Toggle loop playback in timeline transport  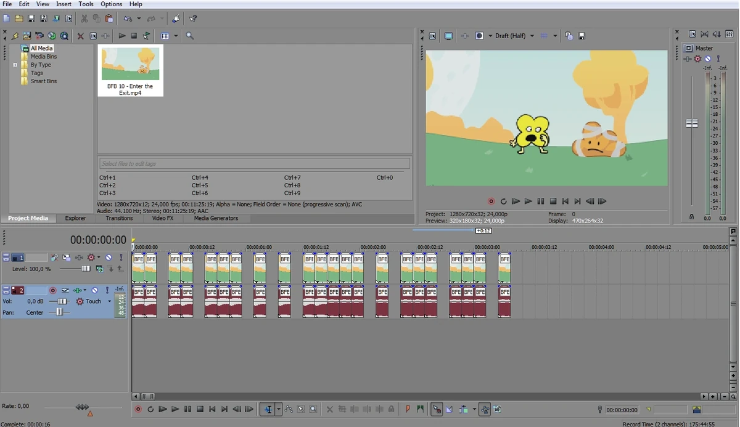point(150,409)
